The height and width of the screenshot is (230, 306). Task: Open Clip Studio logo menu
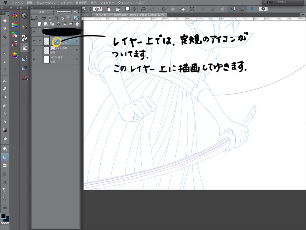pyautogui.click(x=5, y=2)
